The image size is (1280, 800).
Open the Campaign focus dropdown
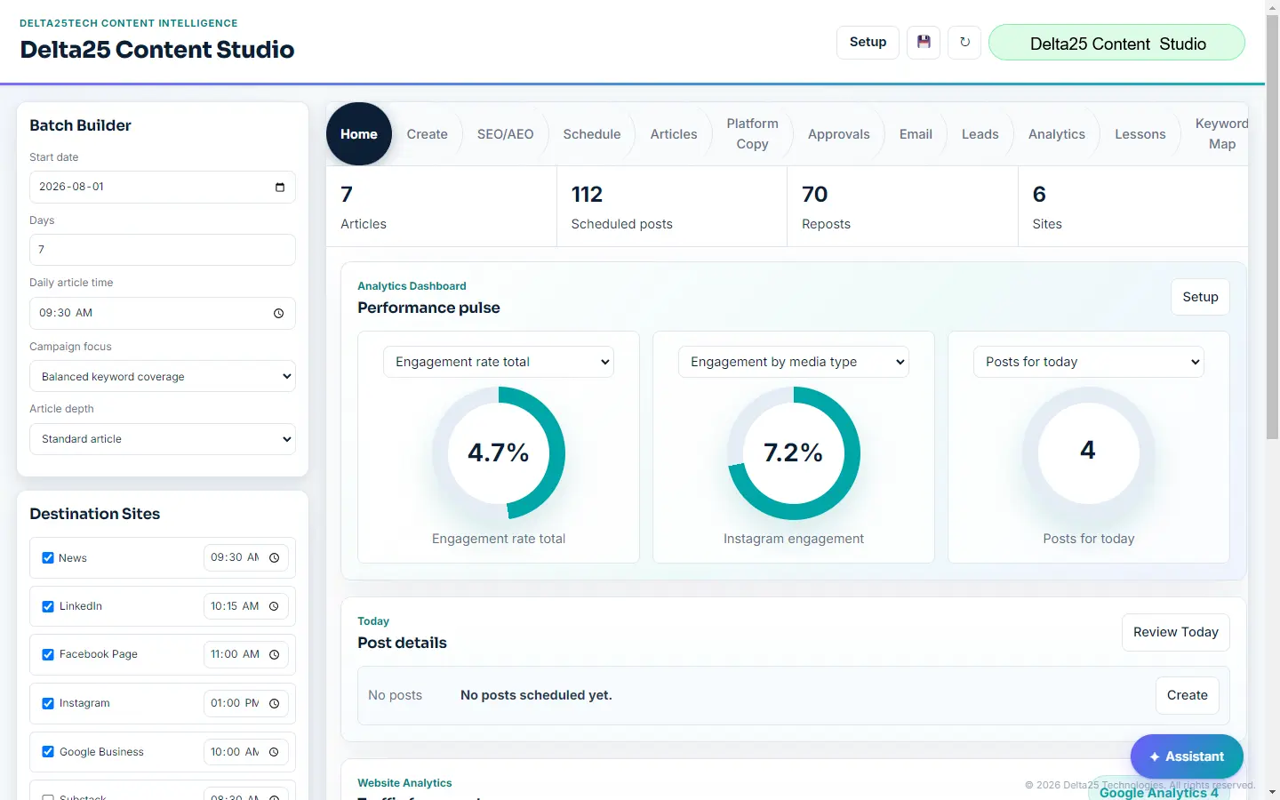(x=163, y=376)
